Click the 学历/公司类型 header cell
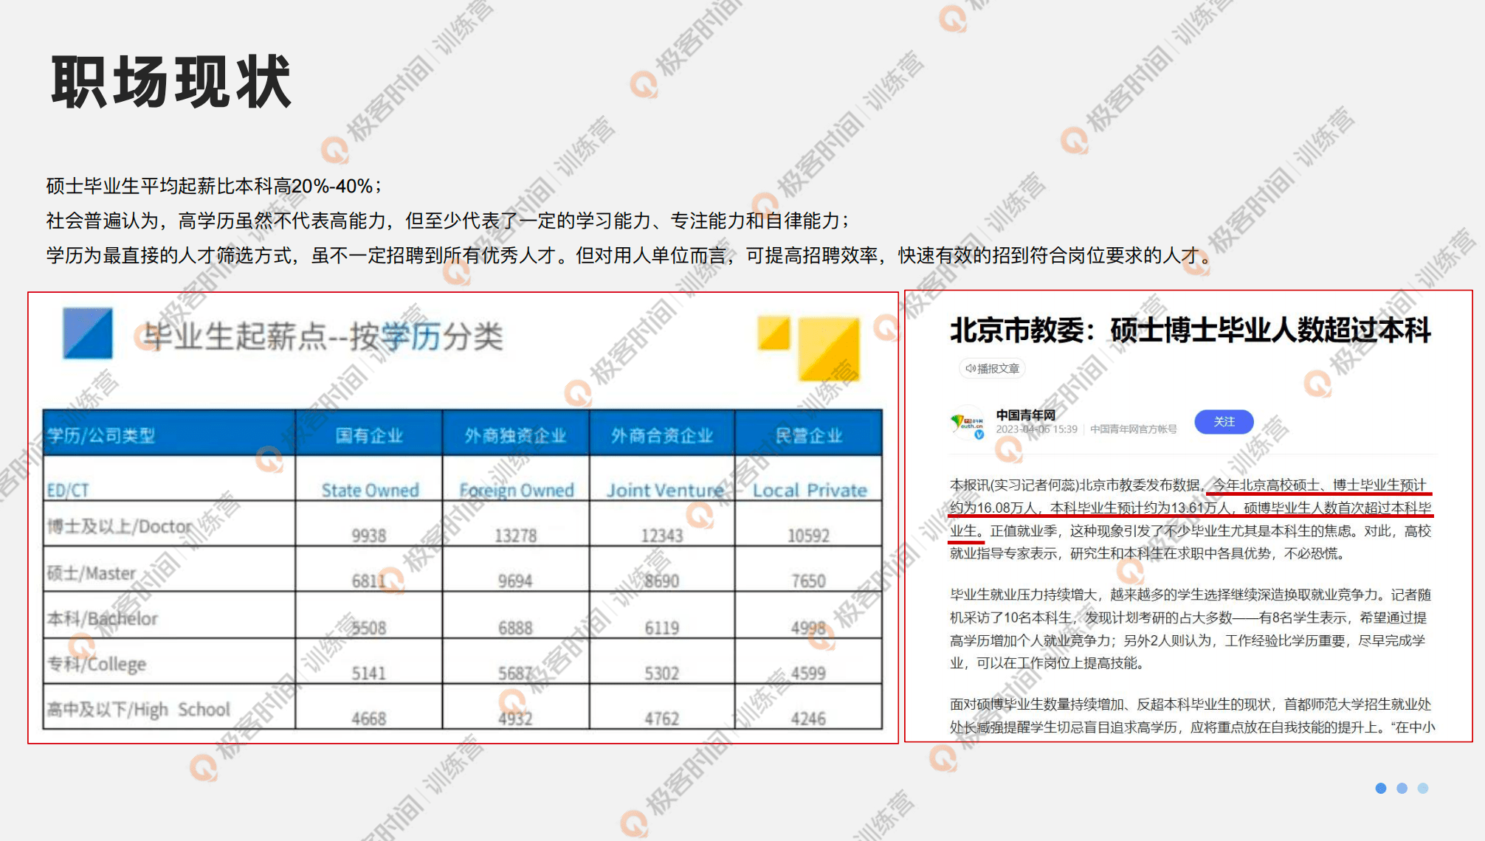Viewport: 1485px width, 841px height. [x=101, y=435]
